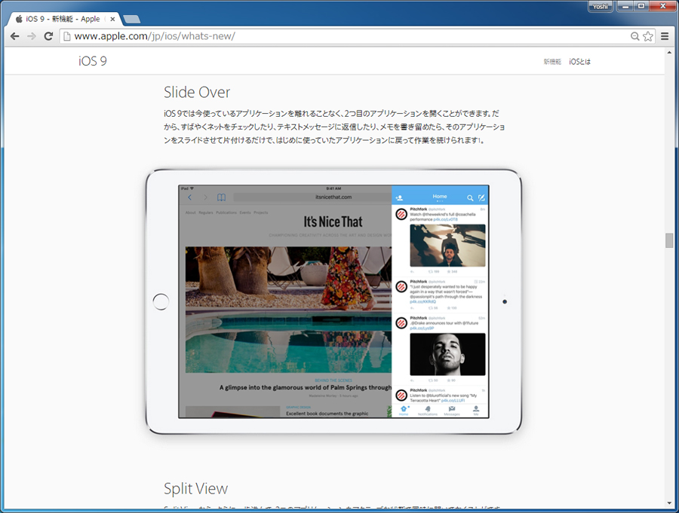Click the page info icon beside the URL
This screenshot has width=679, height=513.
pos(66,36)
